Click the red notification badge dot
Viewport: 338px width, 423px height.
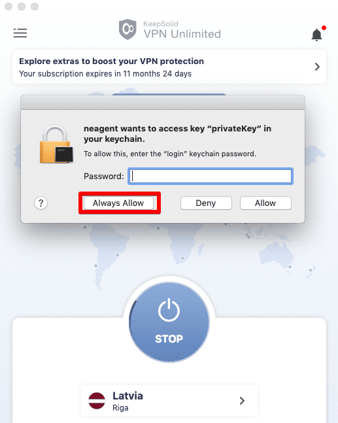pos(324,28)
